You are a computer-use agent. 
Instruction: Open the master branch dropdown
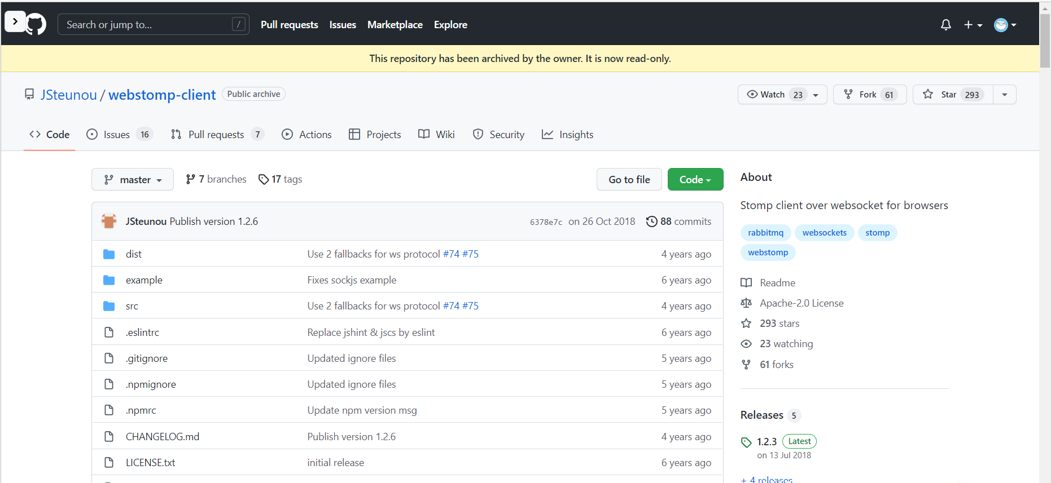point(133,179)
